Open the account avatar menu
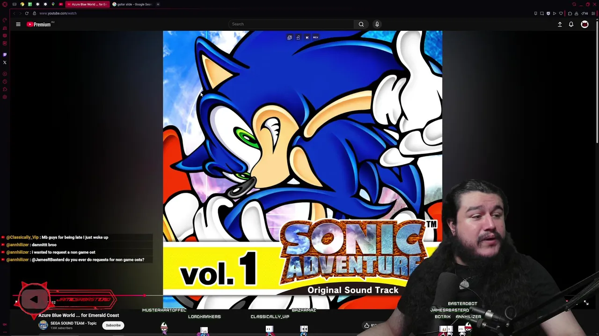 [x=584, y=24]
